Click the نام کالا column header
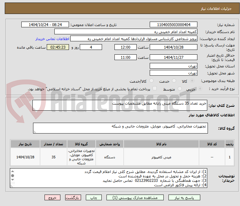The width and height of the screenshot is (240, 206). (x=161, y=144)
